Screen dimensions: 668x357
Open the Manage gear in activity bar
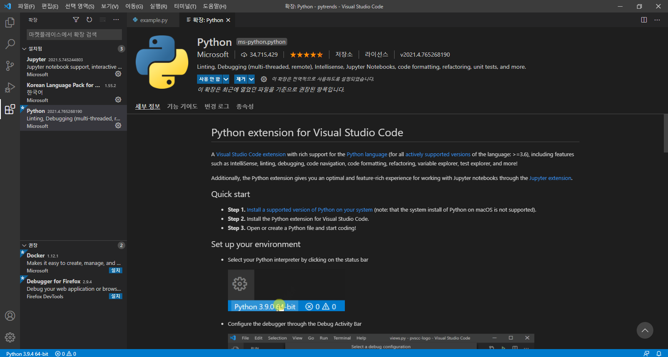point(10,337)
